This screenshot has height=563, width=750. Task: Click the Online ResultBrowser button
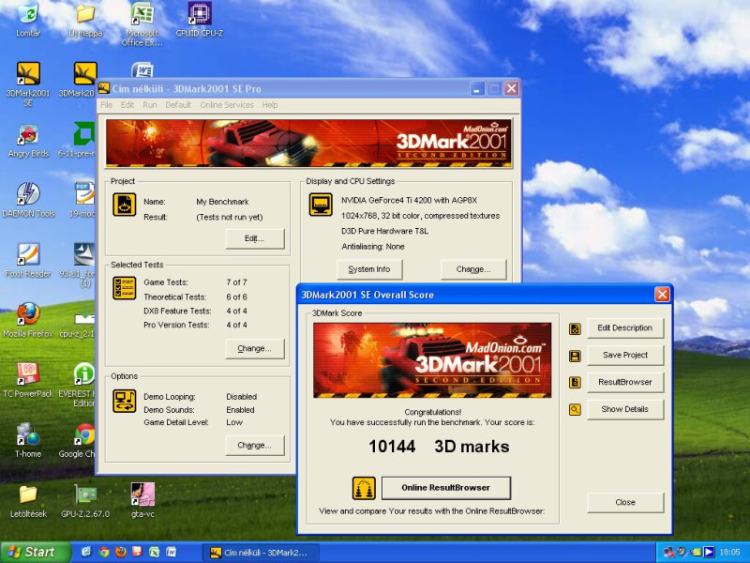click(446, 488)
